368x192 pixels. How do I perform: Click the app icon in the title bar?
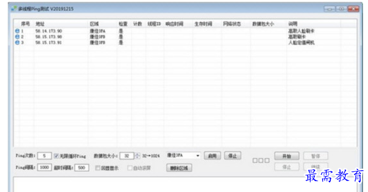(14, 9)
